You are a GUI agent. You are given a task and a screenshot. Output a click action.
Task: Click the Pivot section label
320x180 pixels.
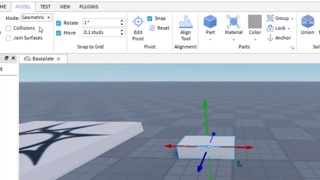tap(150, 46)
